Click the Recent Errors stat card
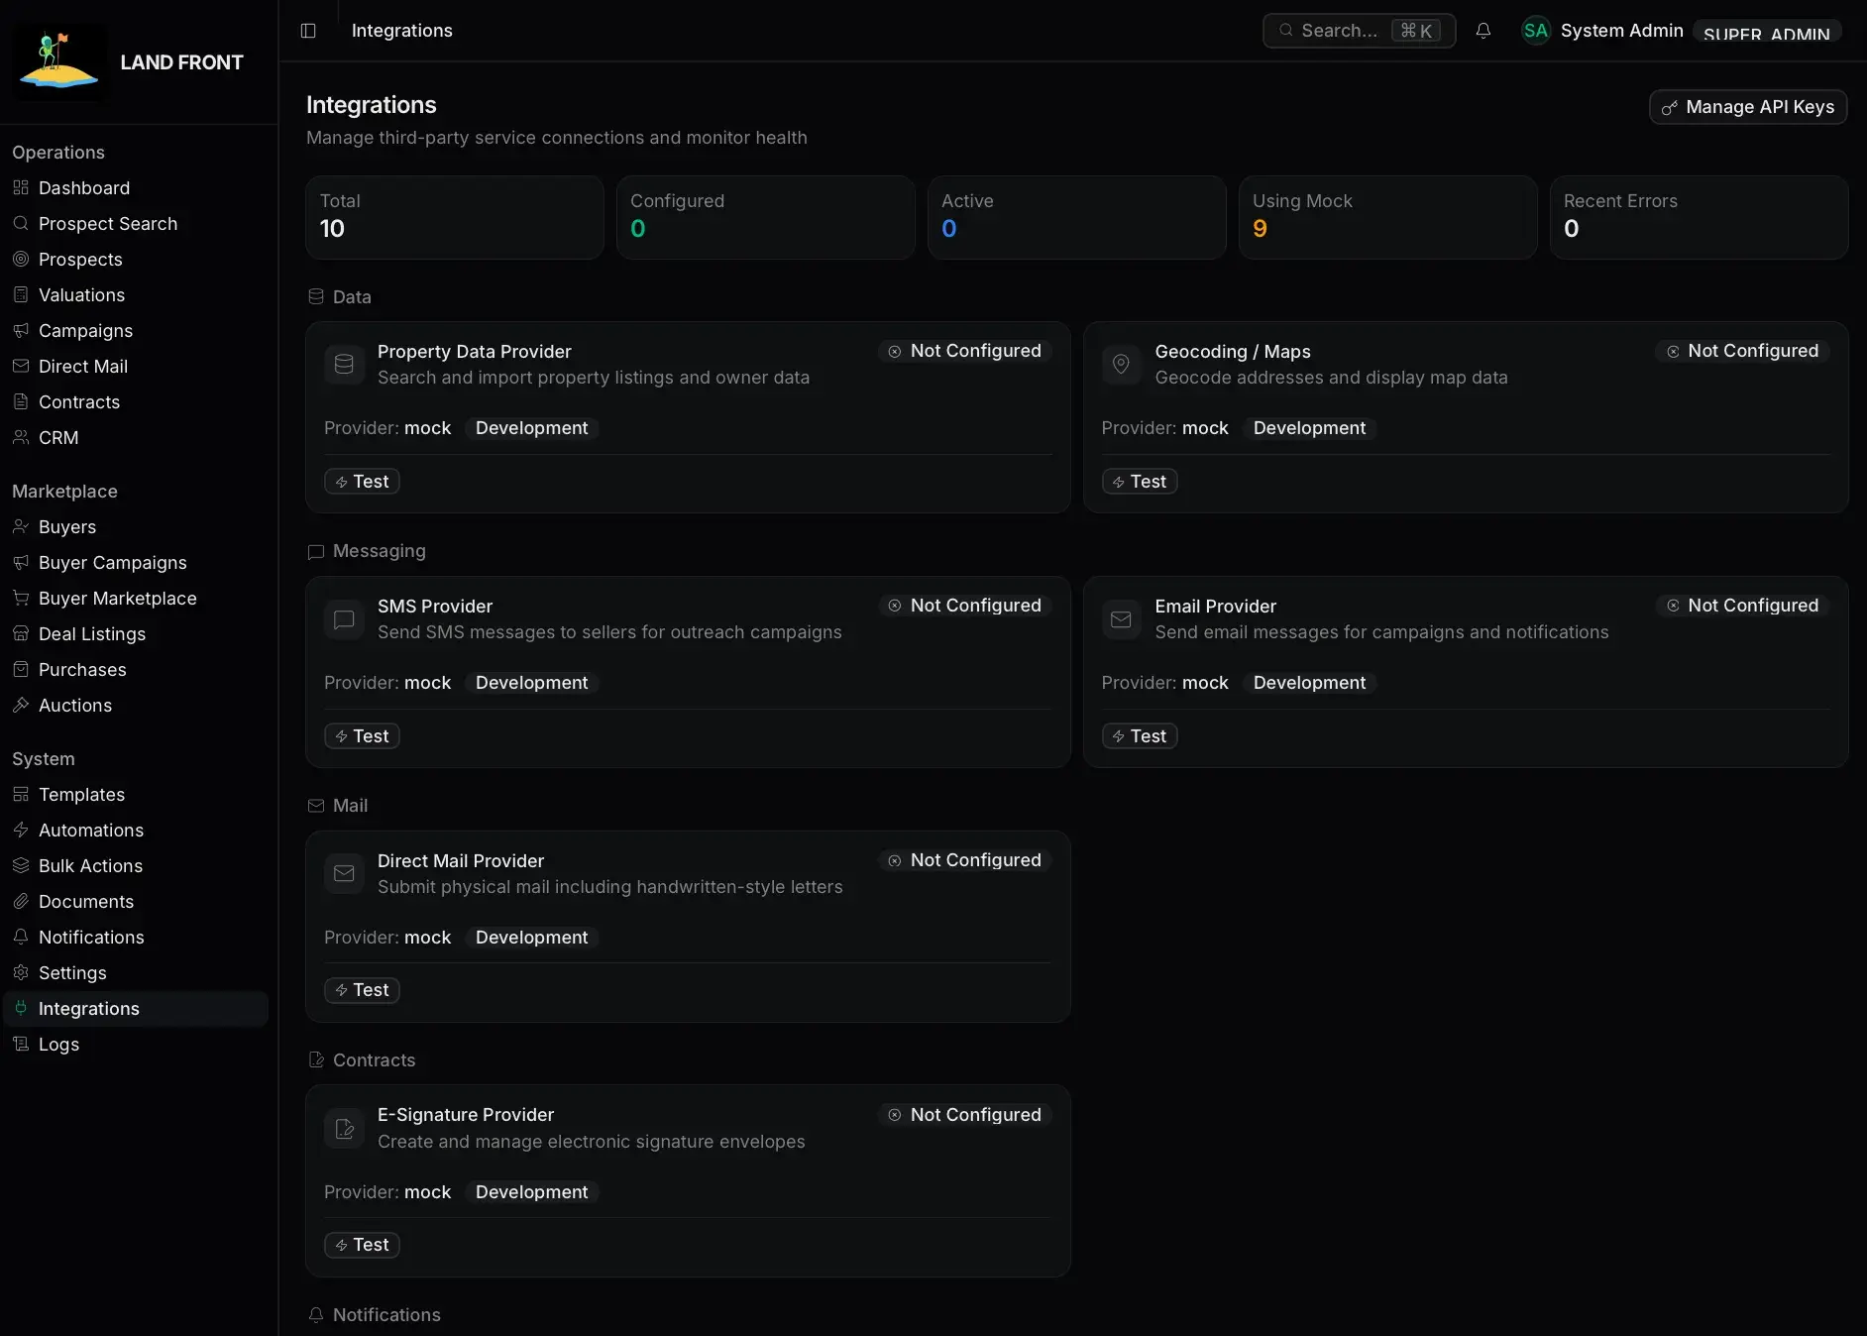The width and height of the screenshot is (1867, 1336). click(x=1700, y=218)
